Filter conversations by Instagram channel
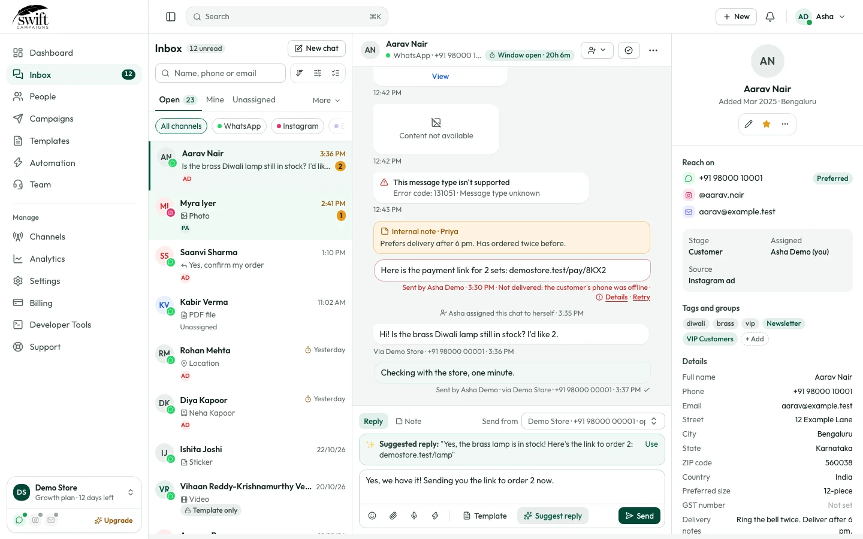The image size is (863, 539). (298, 126)
